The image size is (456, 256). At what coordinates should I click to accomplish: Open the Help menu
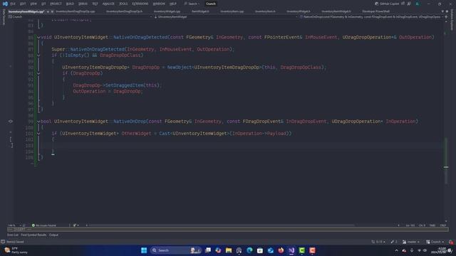pos(173,4)
